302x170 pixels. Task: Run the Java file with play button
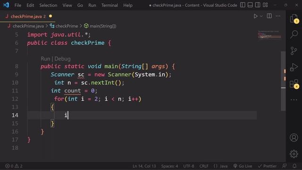point(255,16)
